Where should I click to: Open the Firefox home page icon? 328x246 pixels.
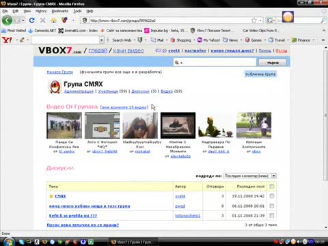click(x=54, y=20)
